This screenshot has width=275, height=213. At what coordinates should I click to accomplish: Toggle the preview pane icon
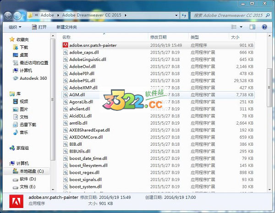(253, 27)
